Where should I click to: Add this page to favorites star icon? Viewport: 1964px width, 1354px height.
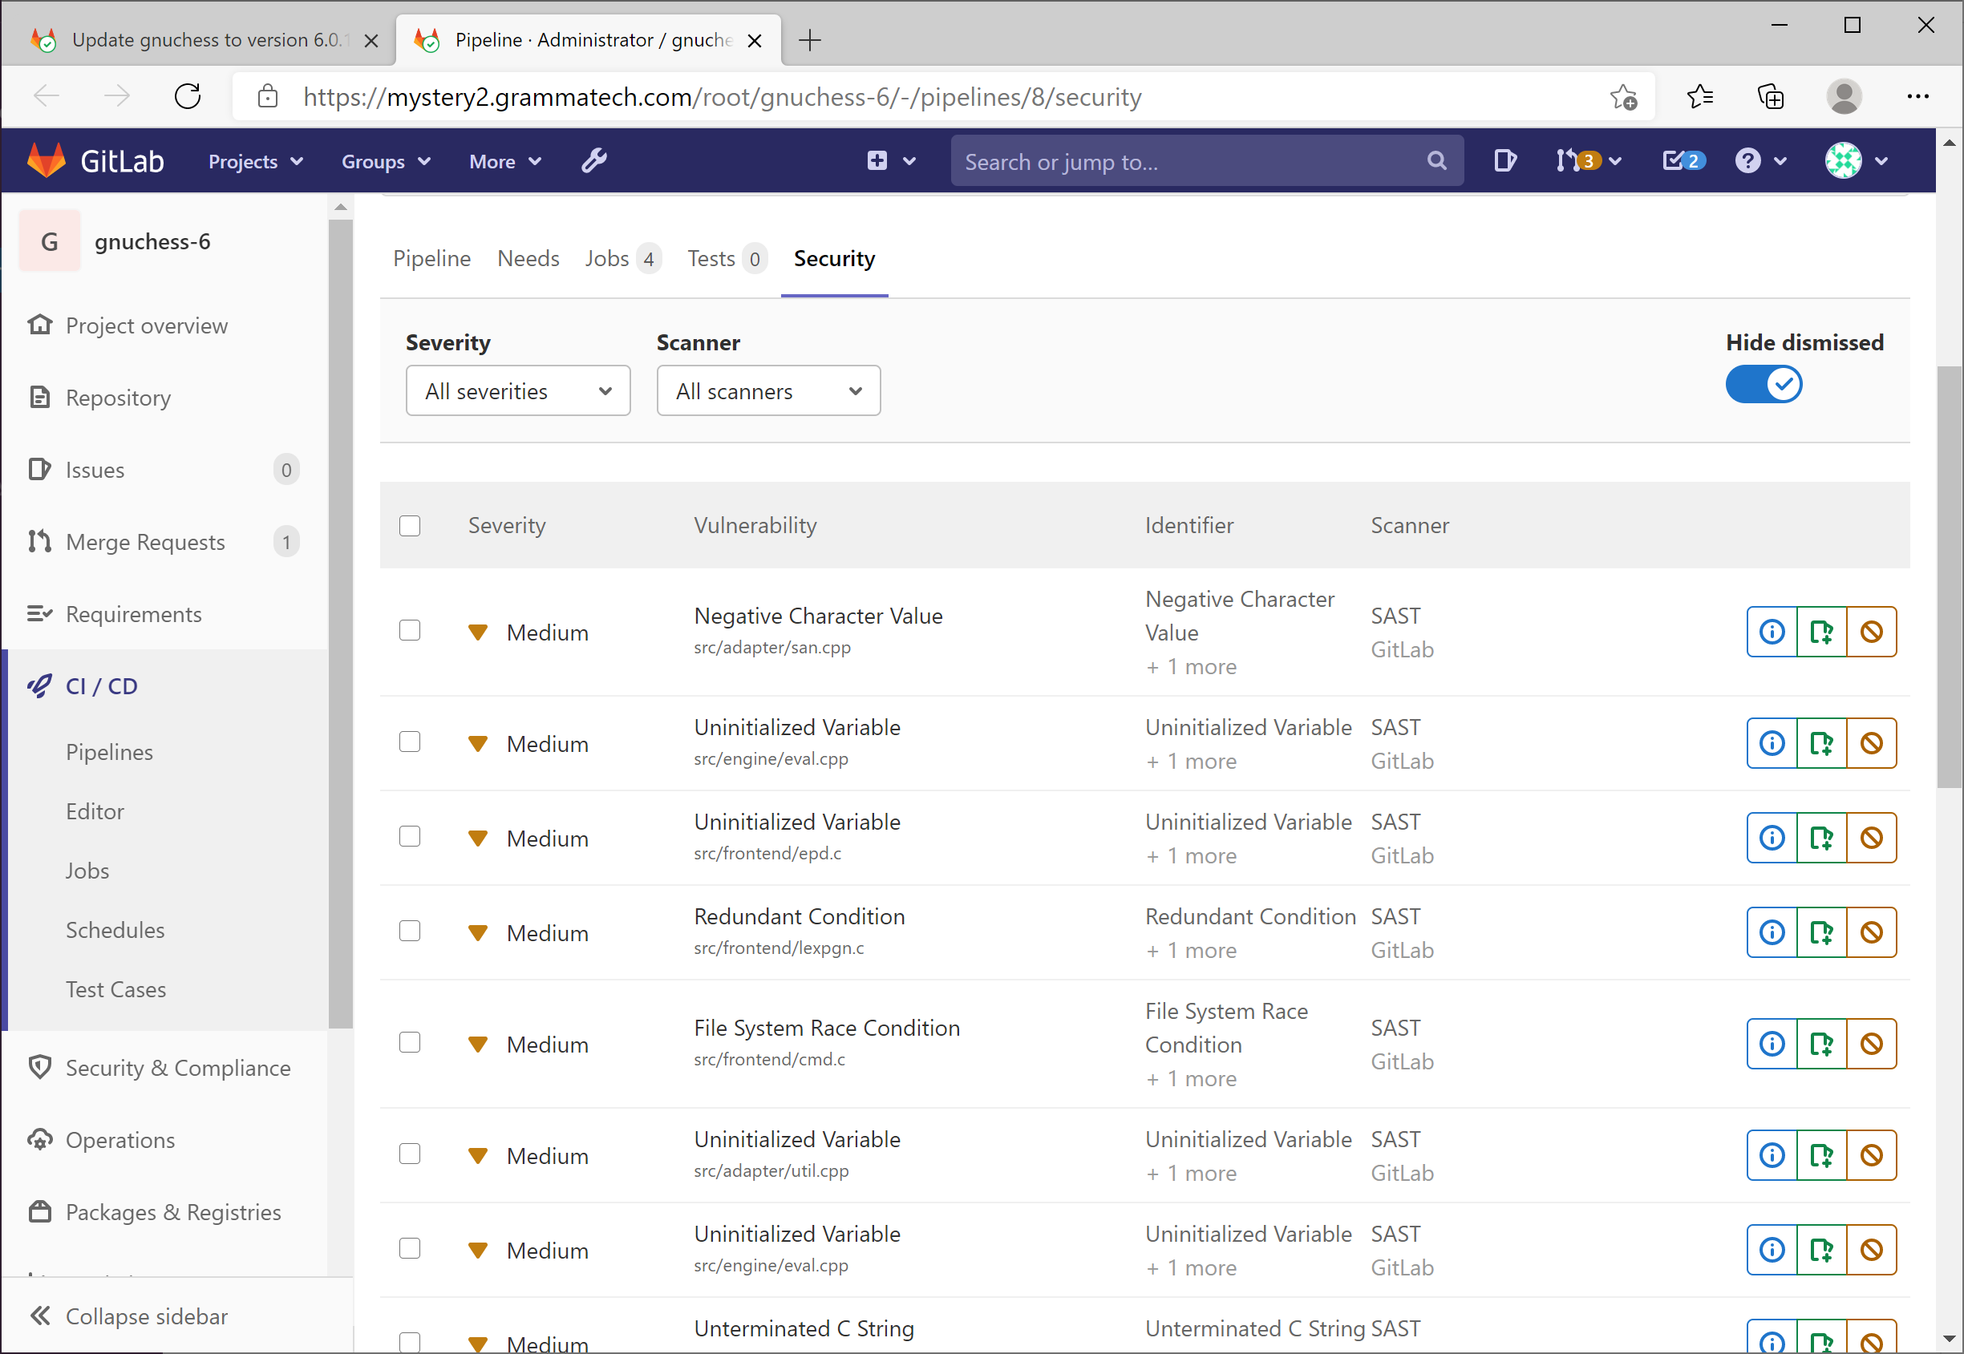1623,97
